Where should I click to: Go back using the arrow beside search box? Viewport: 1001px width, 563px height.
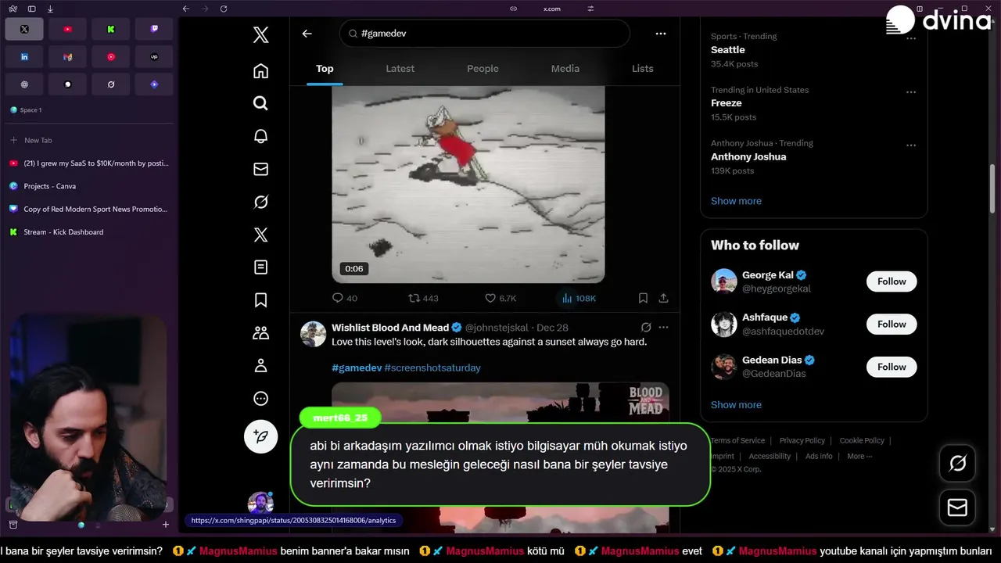point(307,34)
